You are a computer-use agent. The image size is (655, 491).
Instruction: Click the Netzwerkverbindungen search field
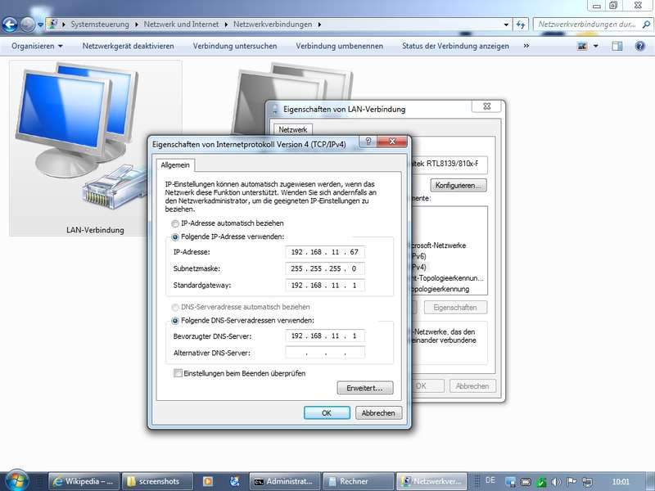[587, 25]
